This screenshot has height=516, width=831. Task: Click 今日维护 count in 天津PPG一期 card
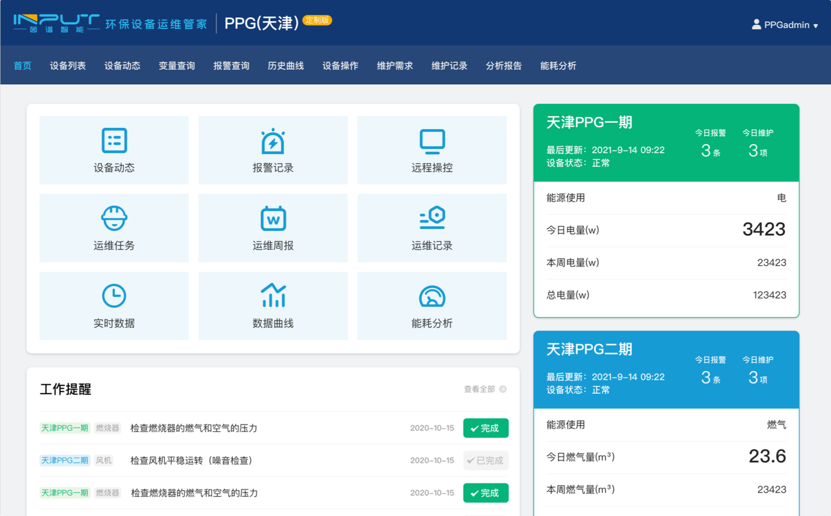coord(757,150)
